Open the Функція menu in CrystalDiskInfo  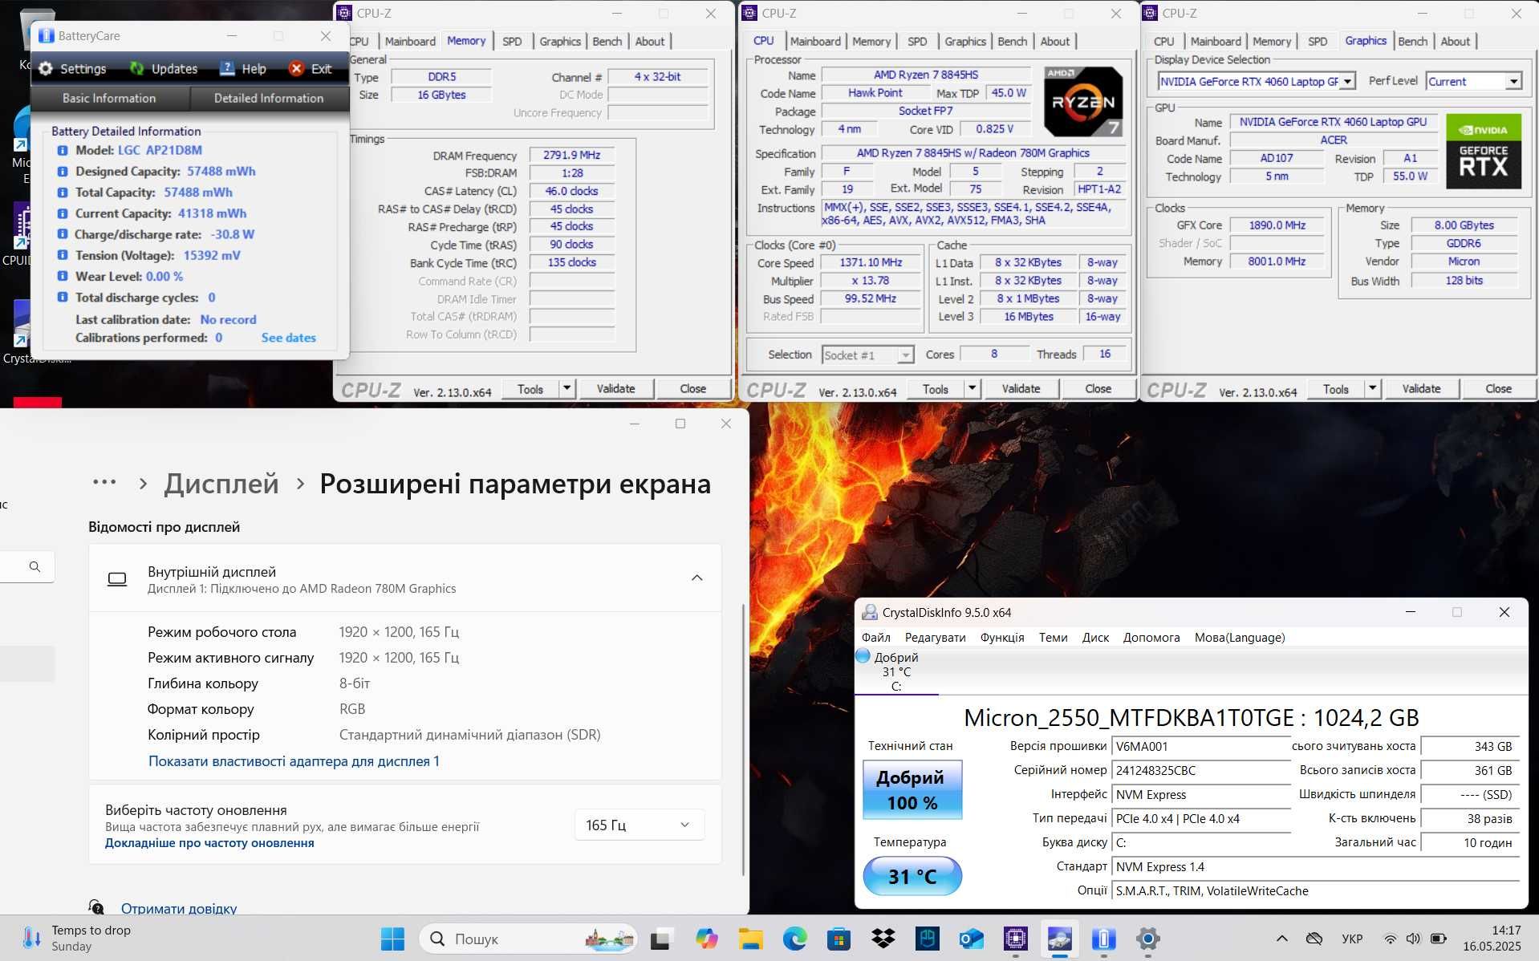coord(1002,637)
